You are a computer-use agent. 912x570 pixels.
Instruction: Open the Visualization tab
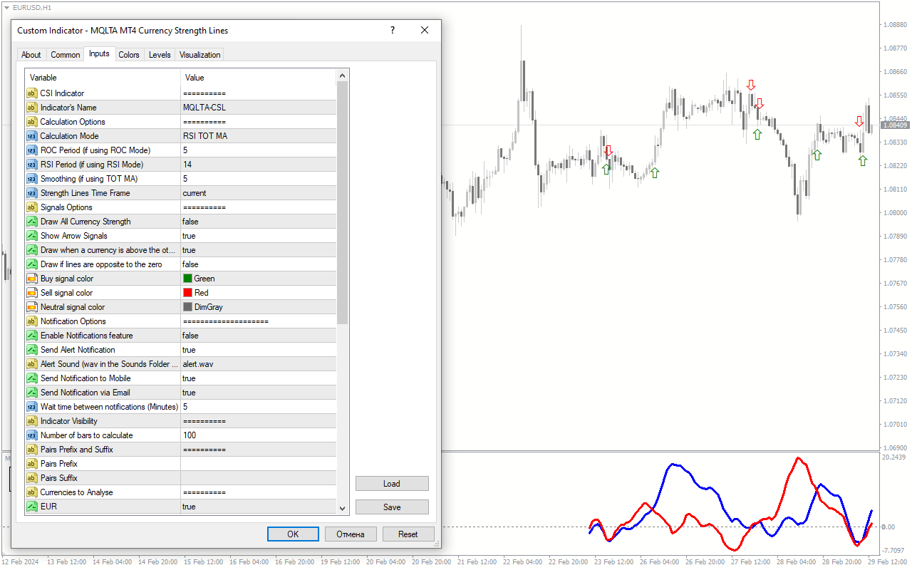pyautogui.click(x=200, y=55)
